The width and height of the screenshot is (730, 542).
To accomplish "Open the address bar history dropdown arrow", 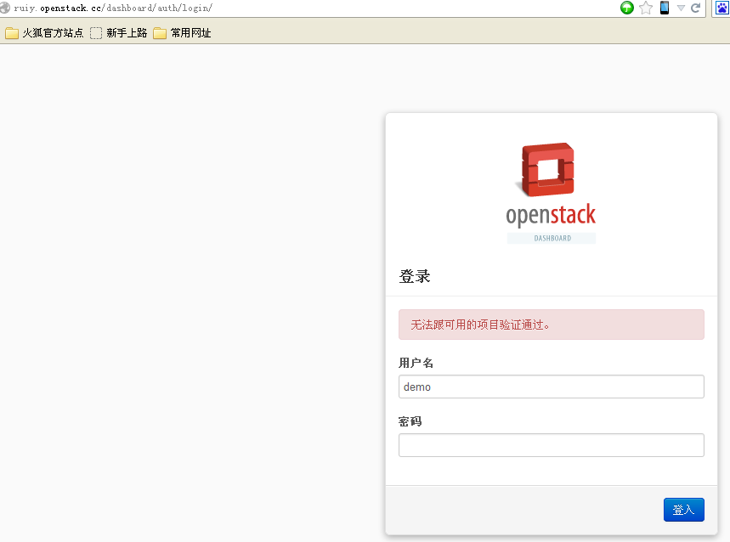I will pos(681,8).
